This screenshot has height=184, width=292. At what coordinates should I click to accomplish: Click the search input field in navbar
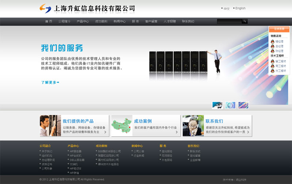(230, 21)
